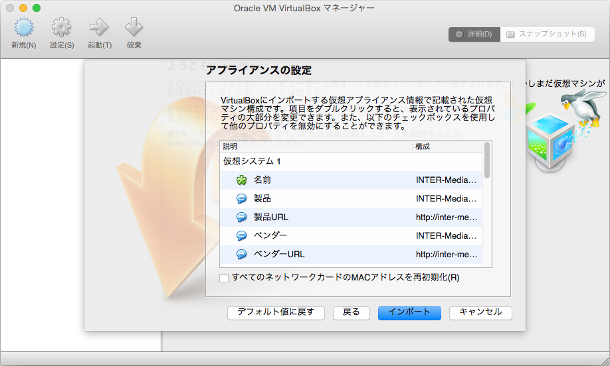Click the 戻る back button

click(x=352, y=313)
